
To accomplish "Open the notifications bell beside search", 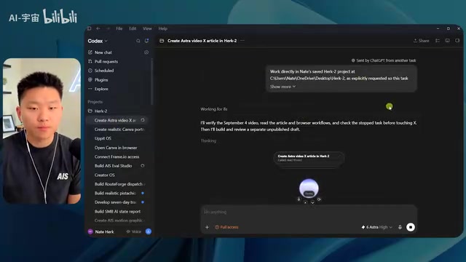I will pos(146,41).
